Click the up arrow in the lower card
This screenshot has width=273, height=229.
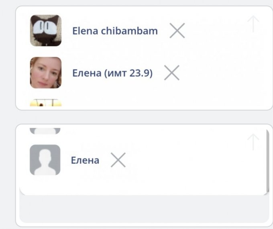click(x=253, y=142)
